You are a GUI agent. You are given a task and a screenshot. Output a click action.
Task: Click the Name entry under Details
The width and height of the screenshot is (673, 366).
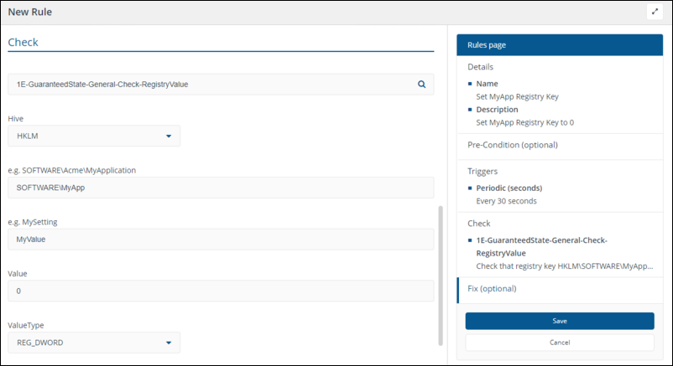(487, 84)
